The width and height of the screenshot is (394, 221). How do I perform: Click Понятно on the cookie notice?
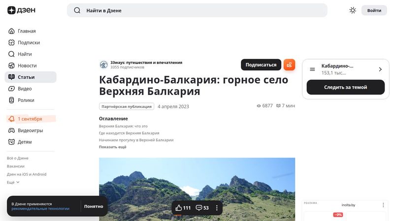94,206
